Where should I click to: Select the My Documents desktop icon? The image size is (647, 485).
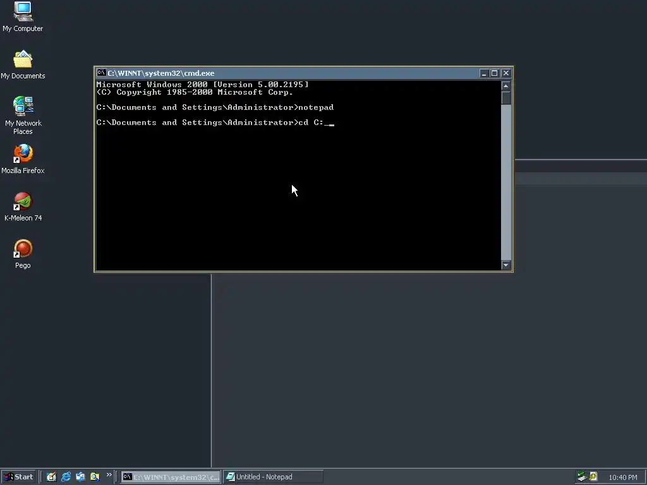23,65
